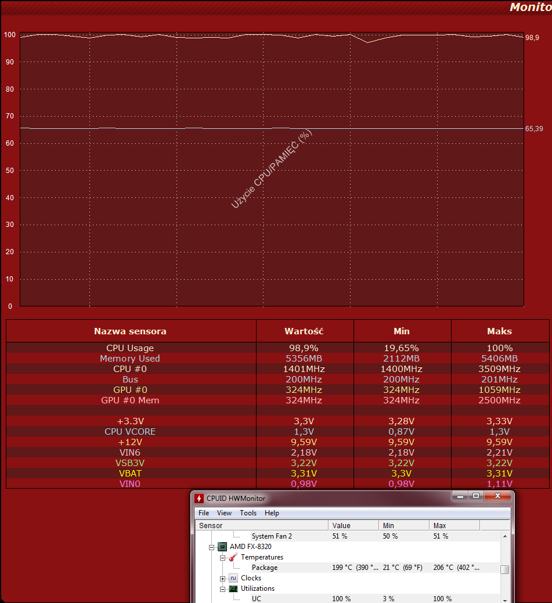
Task: Click the Temperatures thermometer icon
Action: [233, 557]
